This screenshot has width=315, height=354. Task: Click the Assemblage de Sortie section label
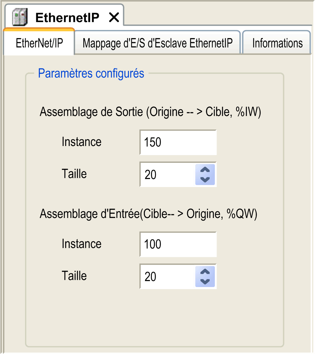tap(150, 112)
